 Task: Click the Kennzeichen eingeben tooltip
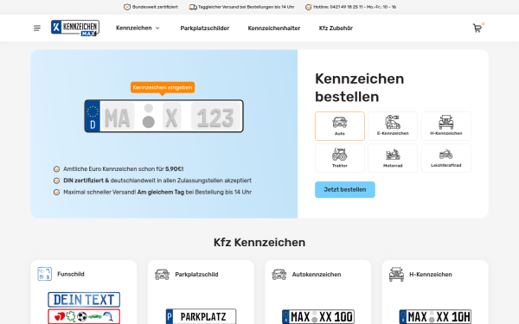pos(163,87)
